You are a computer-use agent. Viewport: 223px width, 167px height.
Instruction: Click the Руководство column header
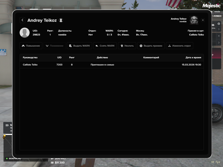(30, 57)
